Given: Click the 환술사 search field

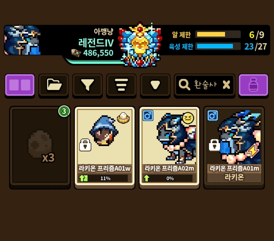Looking at the screenshot, I should [205, 85].
